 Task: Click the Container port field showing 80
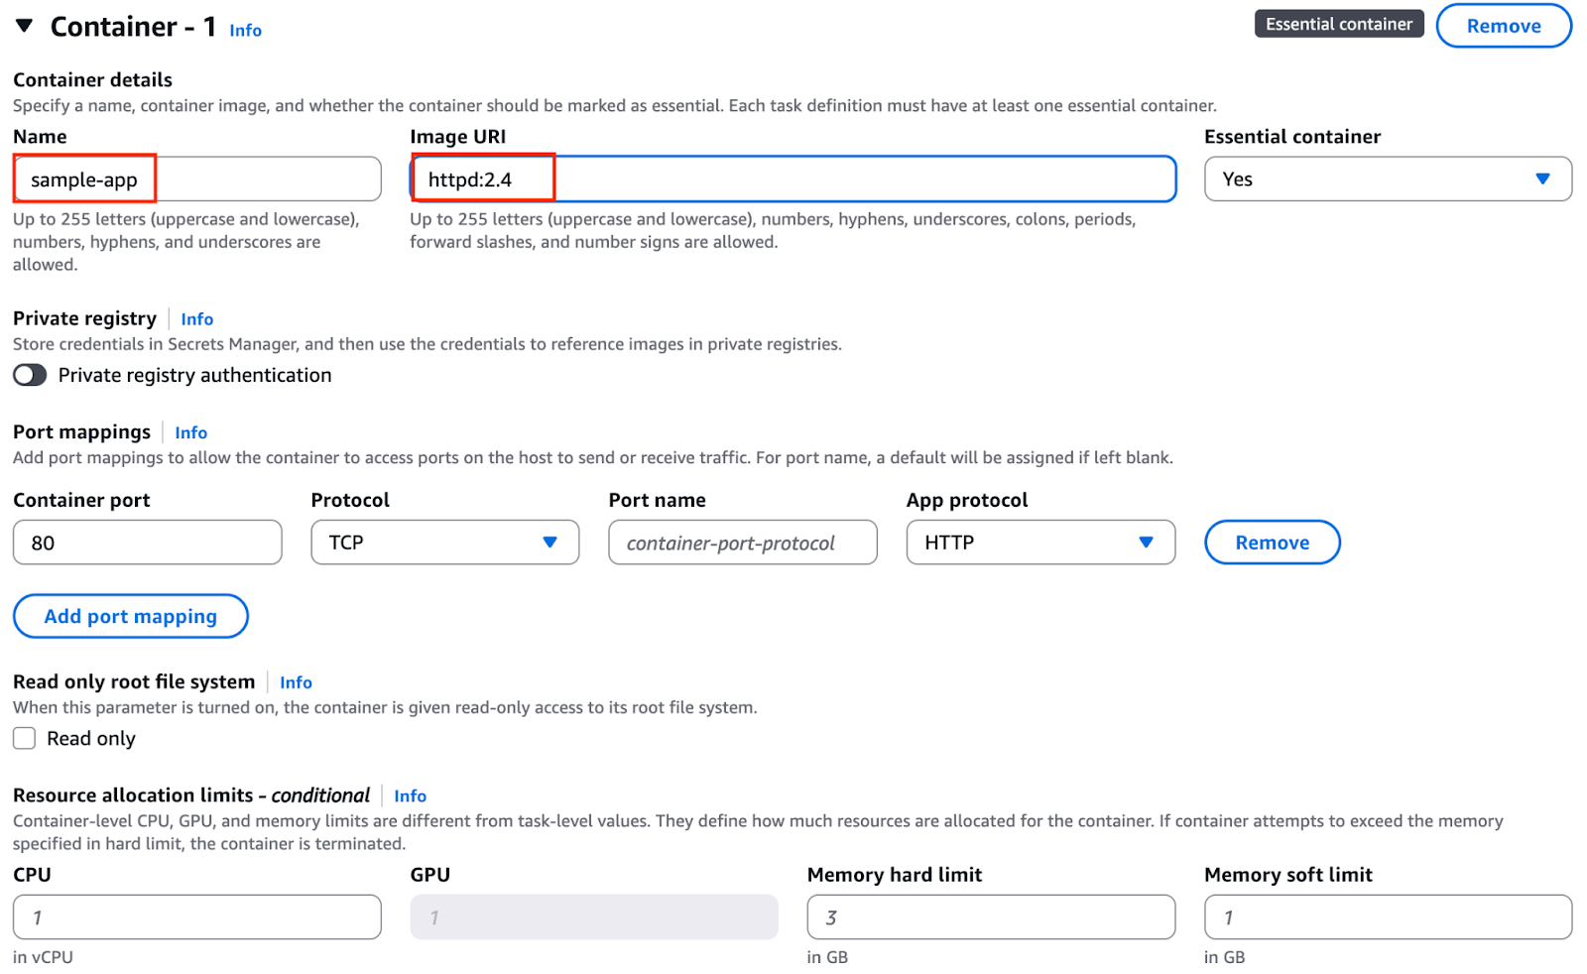click(148, 543)
